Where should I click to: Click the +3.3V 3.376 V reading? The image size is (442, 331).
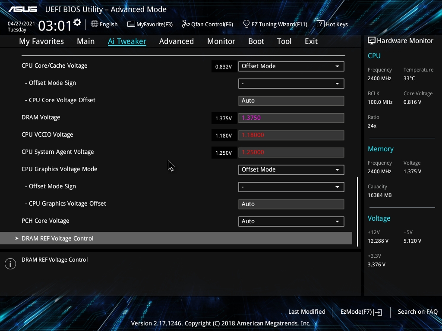[376, 265]
